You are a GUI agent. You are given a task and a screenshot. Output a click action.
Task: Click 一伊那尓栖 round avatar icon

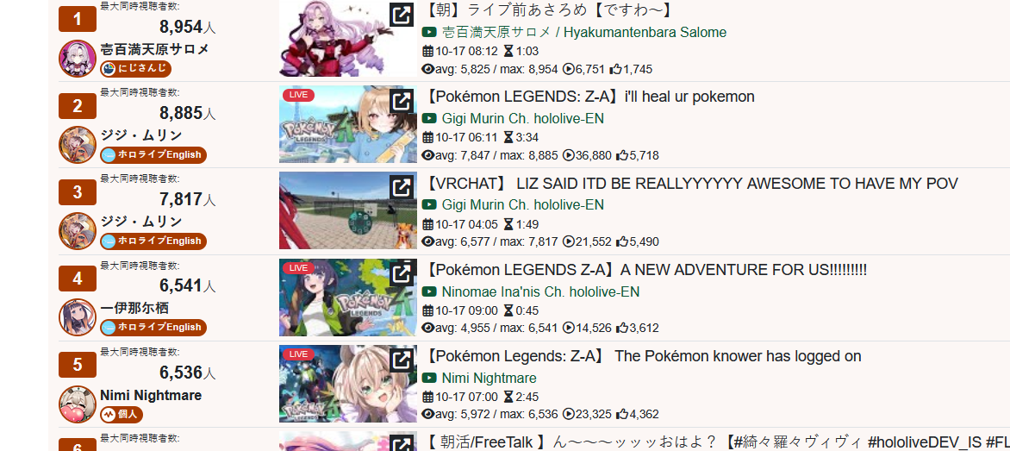78,317
